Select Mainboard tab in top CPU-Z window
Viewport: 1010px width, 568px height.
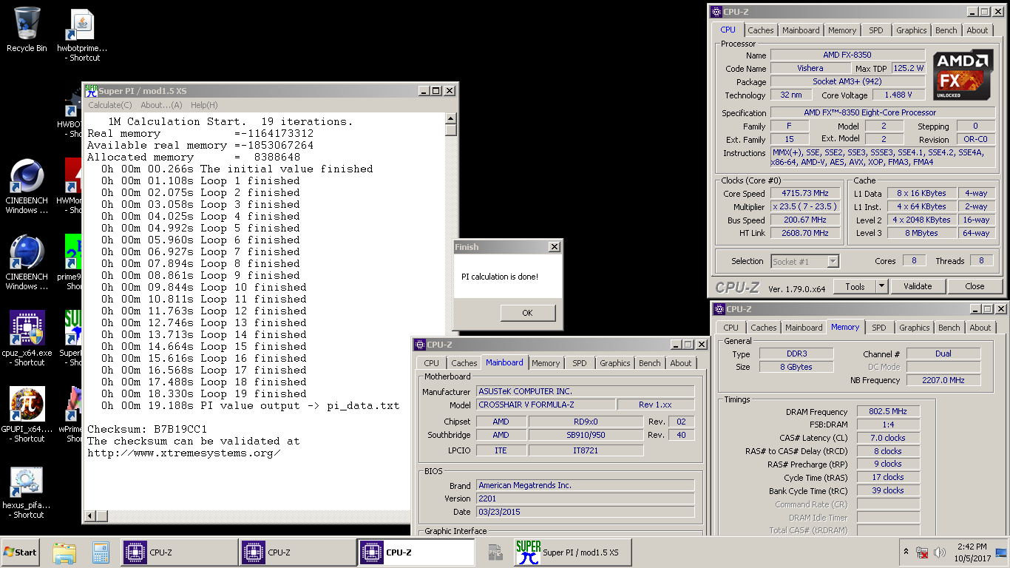801,30
